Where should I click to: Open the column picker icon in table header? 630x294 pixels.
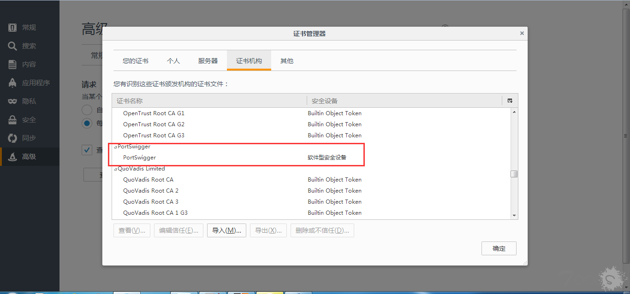tap(510, 100)
